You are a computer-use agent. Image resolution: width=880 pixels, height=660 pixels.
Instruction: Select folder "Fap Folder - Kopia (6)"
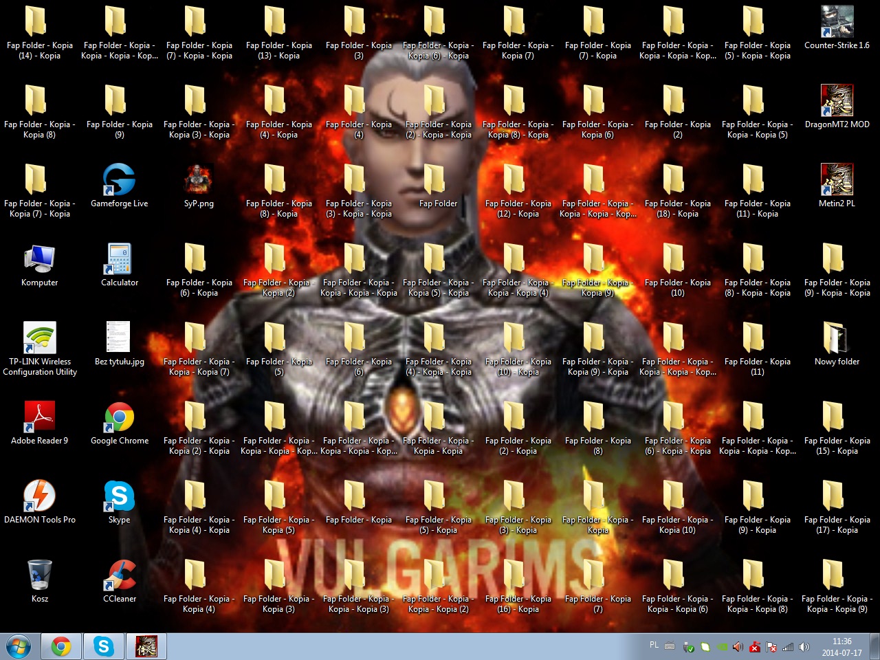(358, 349)
